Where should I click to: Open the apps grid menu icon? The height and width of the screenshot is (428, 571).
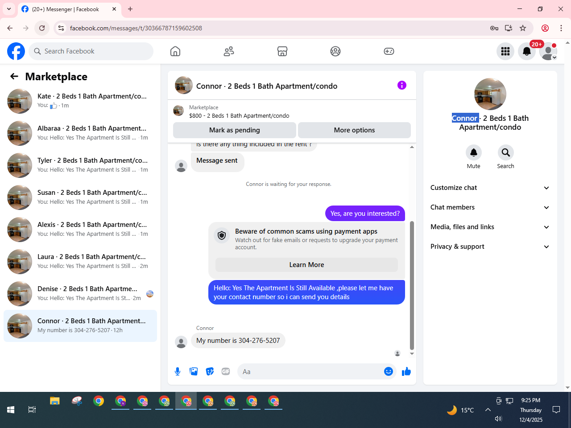(505, 51)
